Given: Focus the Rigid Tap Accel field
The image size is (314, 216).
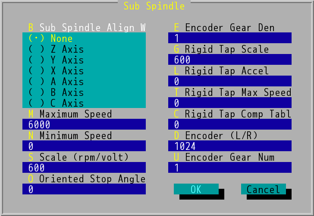Looking at the screenshot, I should (x=230, y=81).
